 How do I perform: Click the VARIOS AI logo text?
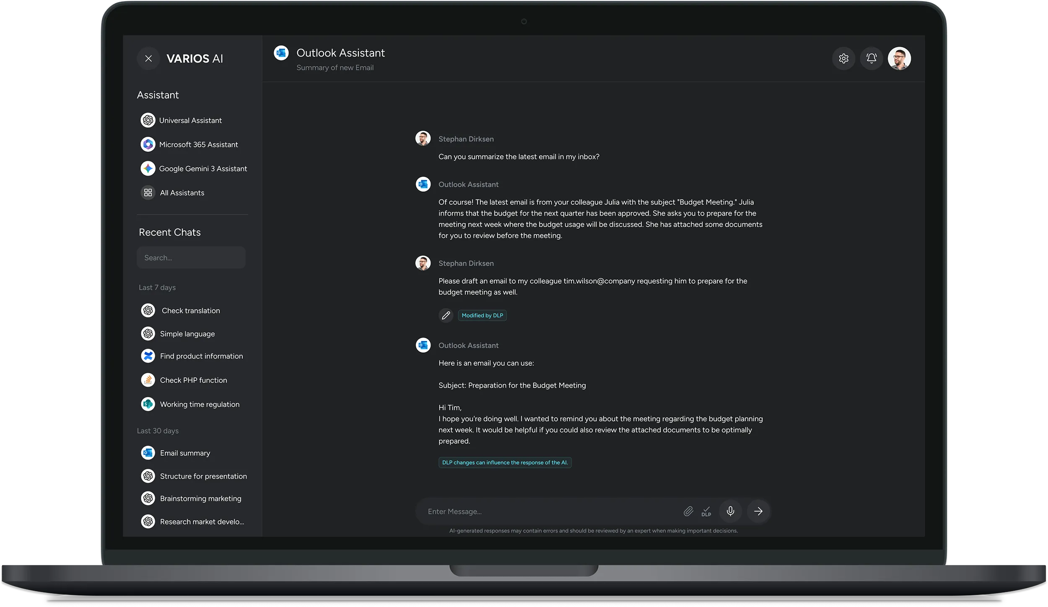click(195, 59)
